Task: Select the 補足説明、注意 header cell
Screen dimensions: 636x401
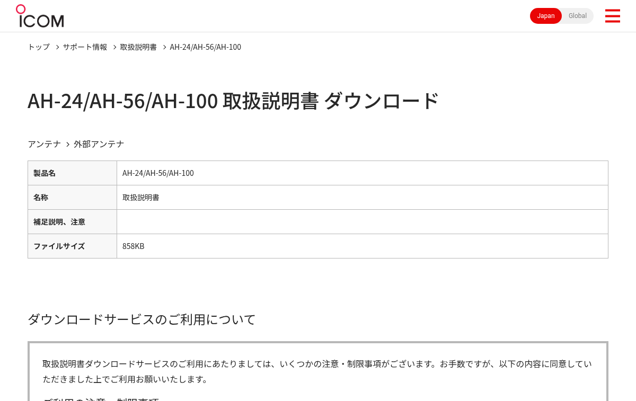Action: [72, 222]
